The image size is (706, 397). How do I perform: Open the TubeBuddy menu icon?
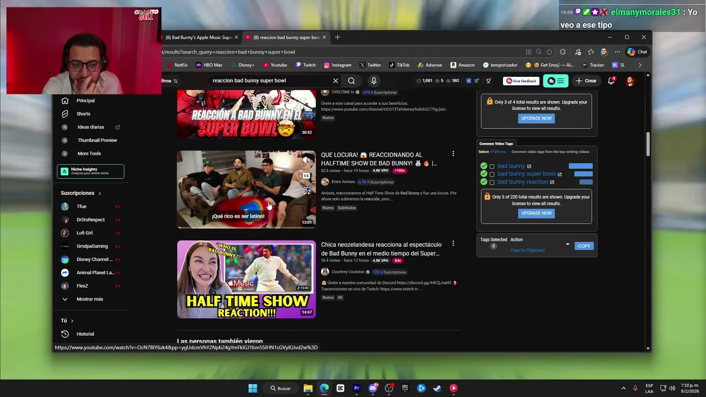click(x=555, y=81)
